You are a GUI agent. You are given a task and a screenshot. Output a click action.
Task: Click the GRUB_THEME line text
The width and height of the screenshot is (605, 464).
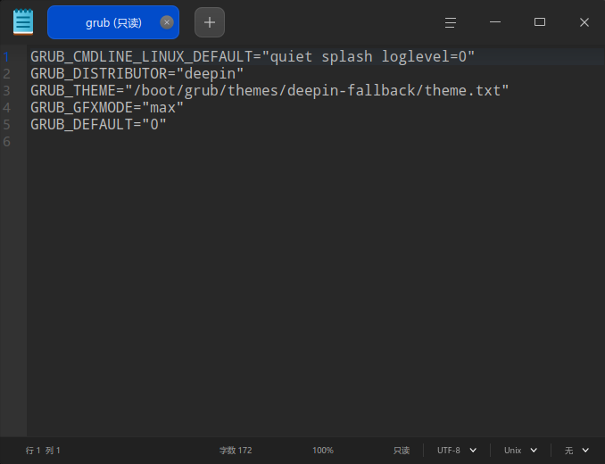tap(269, 91)
